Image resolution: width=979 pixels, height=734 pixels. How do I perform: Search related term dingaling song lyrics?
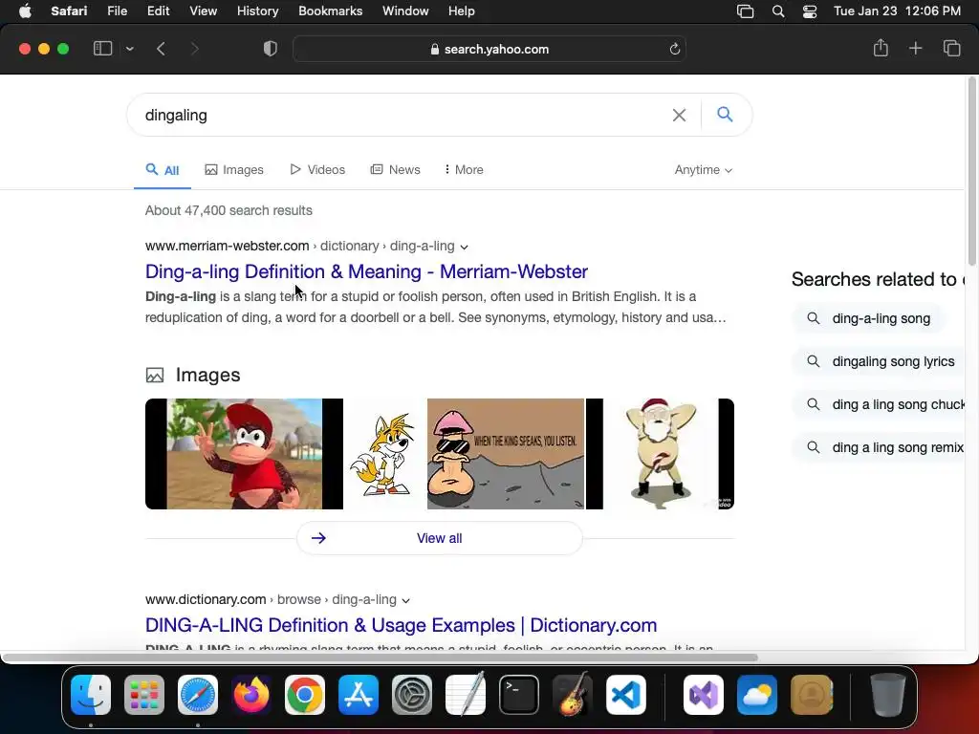coord(879,361)
